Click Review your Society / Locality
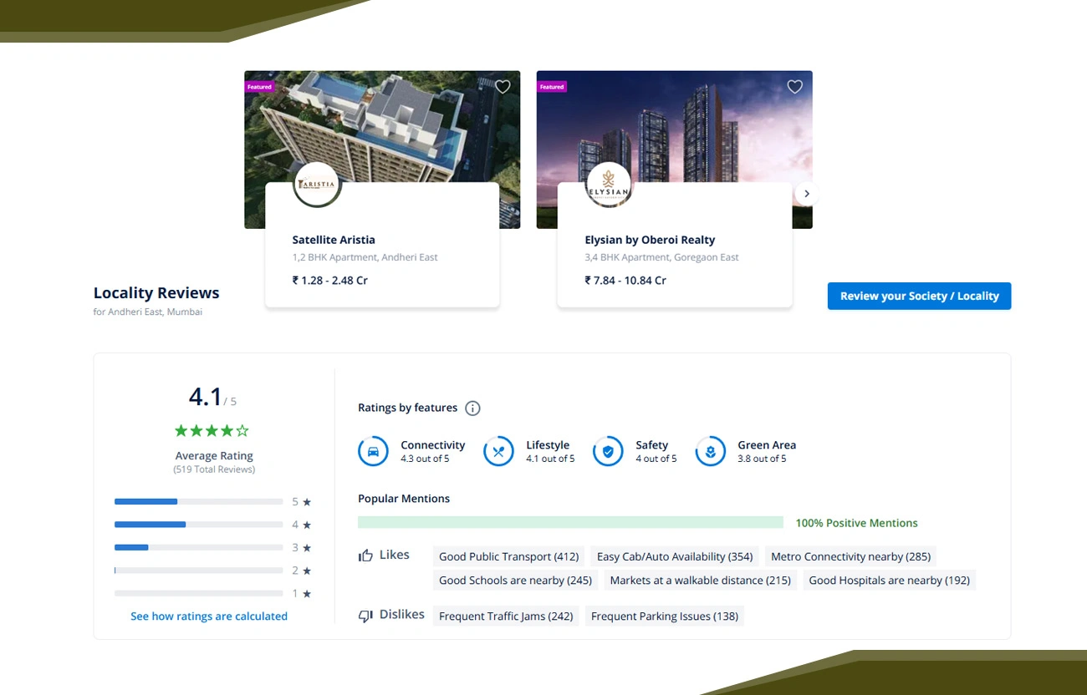Screen dimensions: 1087x695 tap(919, 296)
